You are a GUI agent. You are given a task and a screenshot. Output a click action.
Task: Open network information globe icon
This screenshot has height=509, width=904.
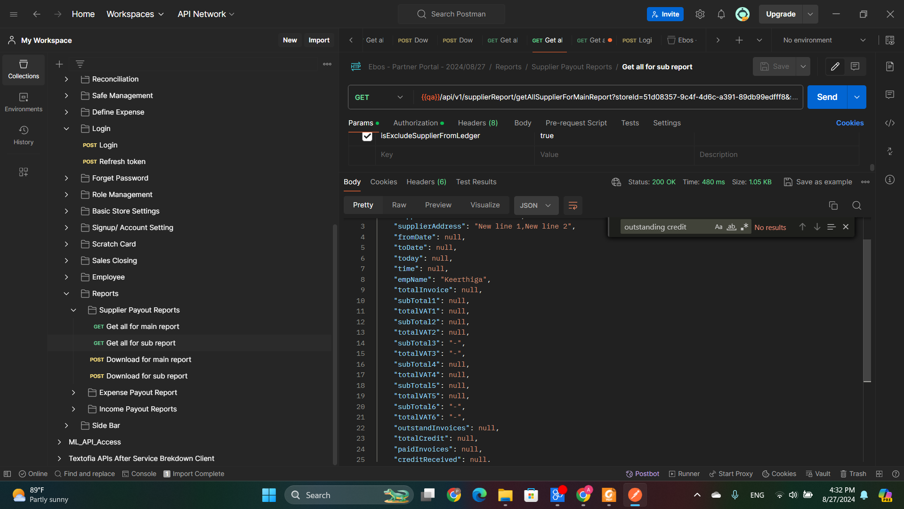click(616, 182)
